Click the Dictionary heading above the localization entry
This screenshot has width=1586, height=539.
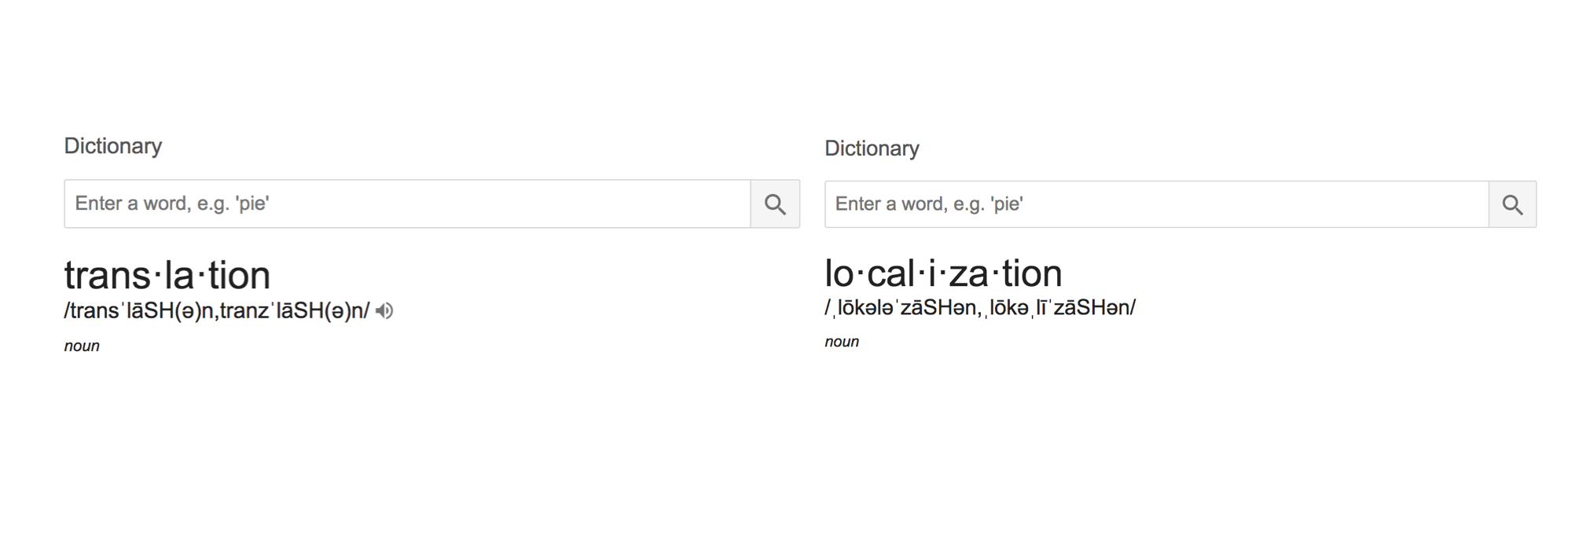click(872, 148)
